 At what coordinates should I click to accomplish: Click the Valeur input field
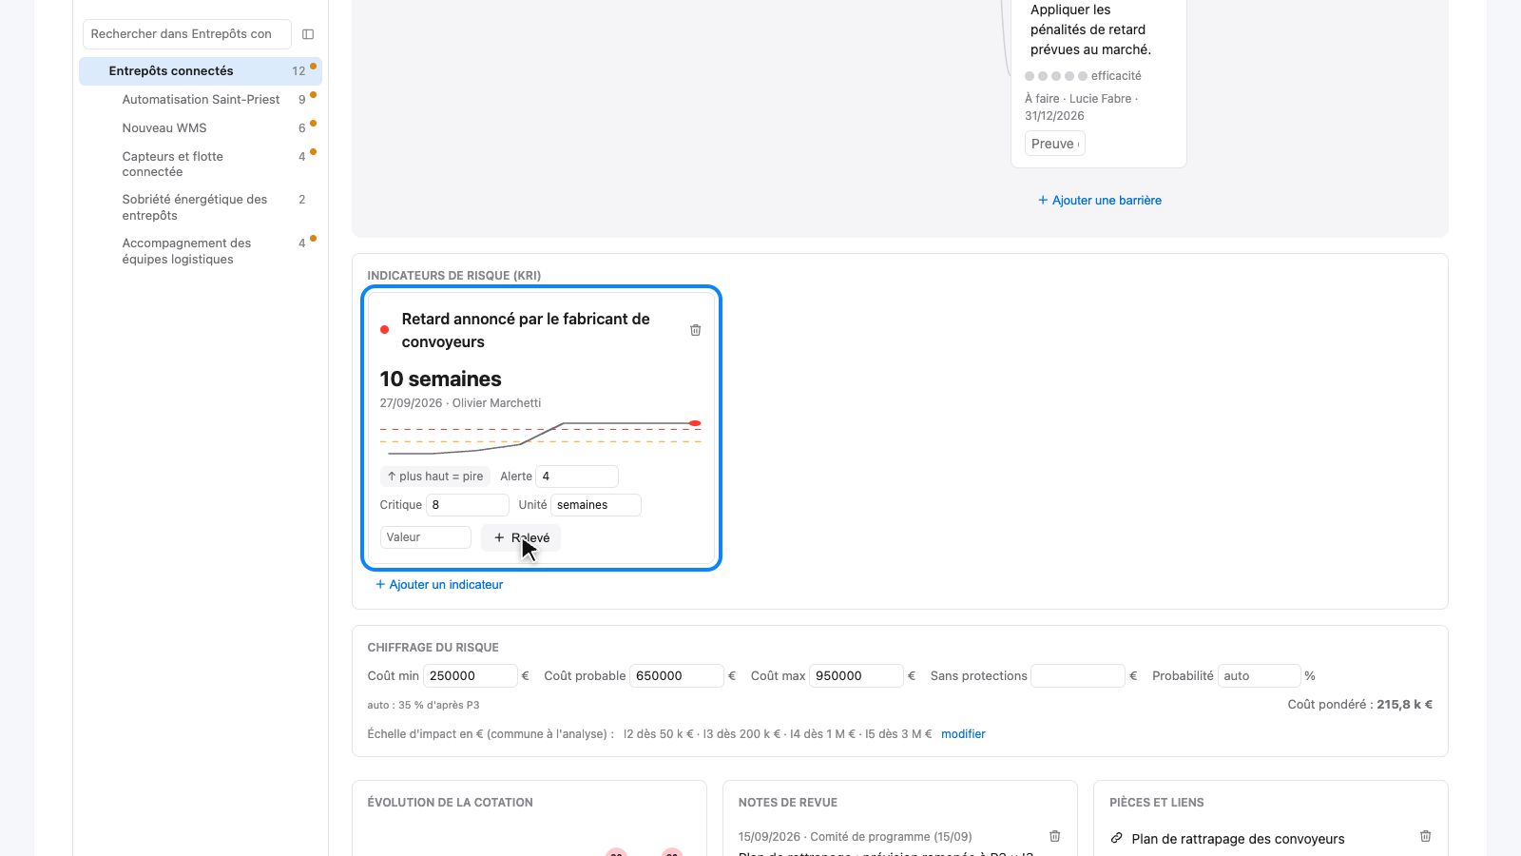click(426, 537)
